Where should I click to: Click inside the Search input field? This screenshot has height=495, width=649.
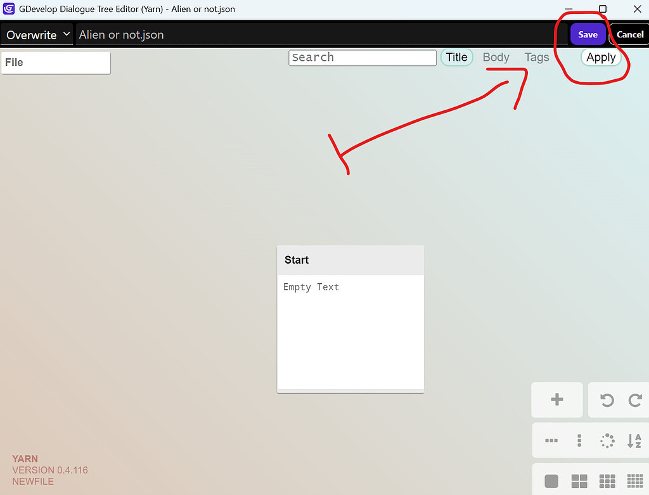[362, 58]
